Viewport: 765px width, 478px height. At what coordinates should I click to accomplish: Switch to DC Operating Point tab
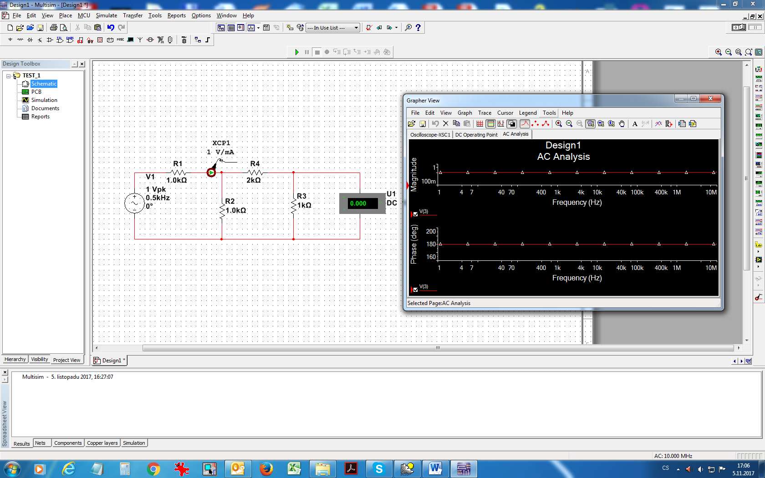(476, 135)
